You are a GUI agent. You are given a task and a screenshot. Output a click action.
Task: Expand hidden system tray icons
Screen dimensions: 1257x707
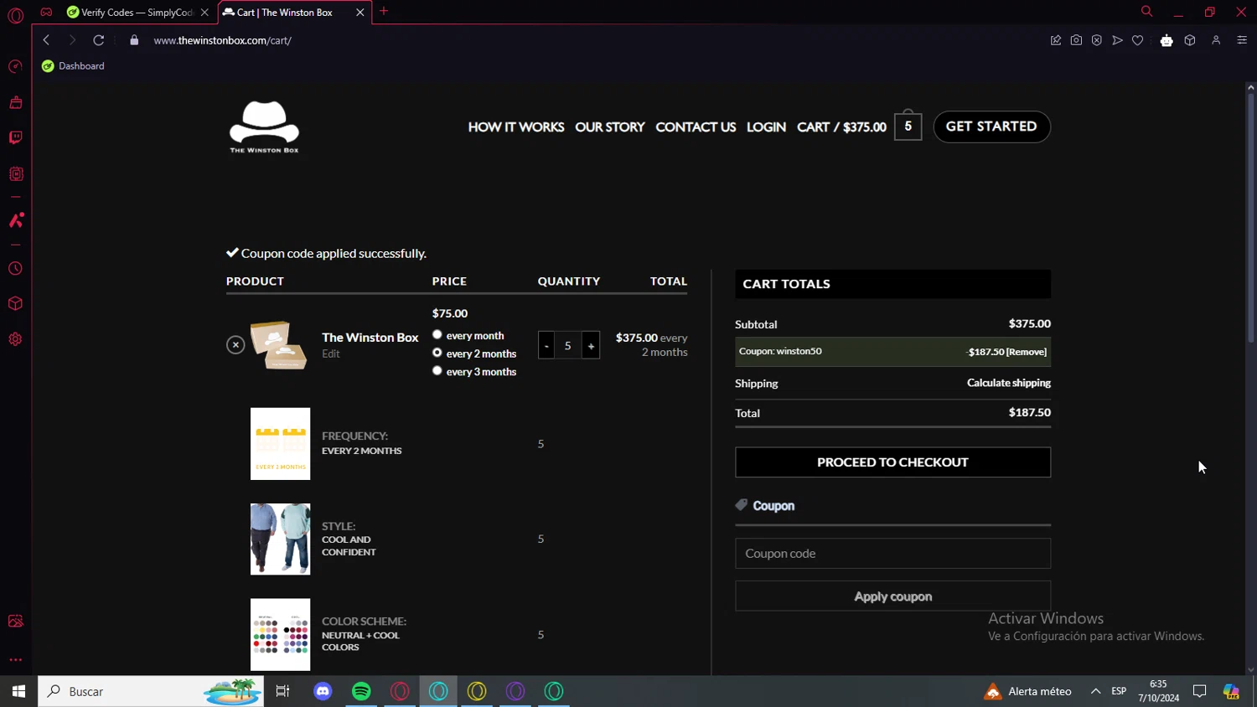[x=1095, y=691]
